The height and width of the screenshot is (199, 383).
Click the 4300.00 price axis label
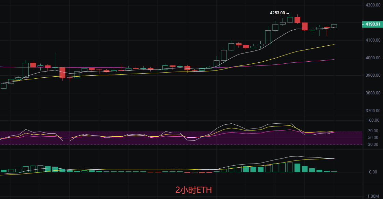373,5
